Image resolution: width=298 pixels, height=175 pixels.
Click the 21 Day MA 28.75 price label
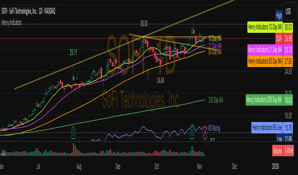[x=270, y=50]
